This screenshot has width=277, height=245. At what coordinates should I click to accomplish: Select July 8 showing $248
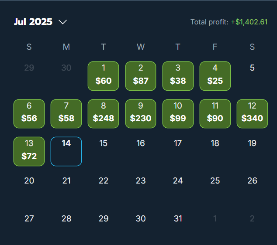[104, 114]
